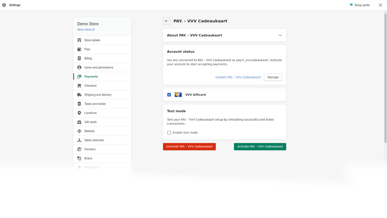Click the Store details storefront icon

tap(79, 40)
